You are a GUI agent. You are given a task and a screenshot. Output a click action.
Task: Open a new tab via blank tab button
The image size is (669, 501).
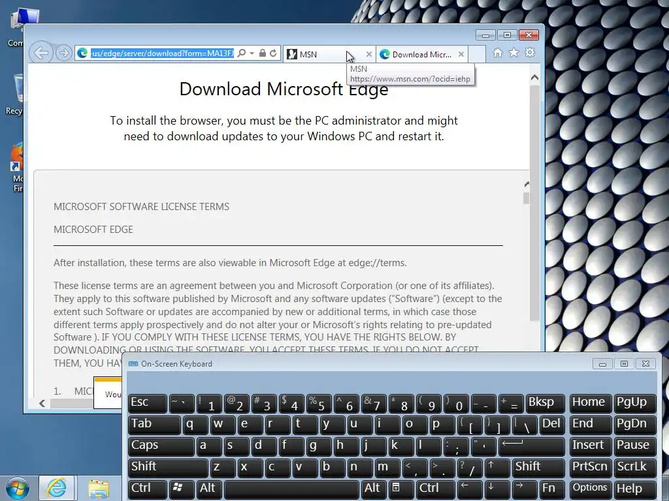coord(477,54)
